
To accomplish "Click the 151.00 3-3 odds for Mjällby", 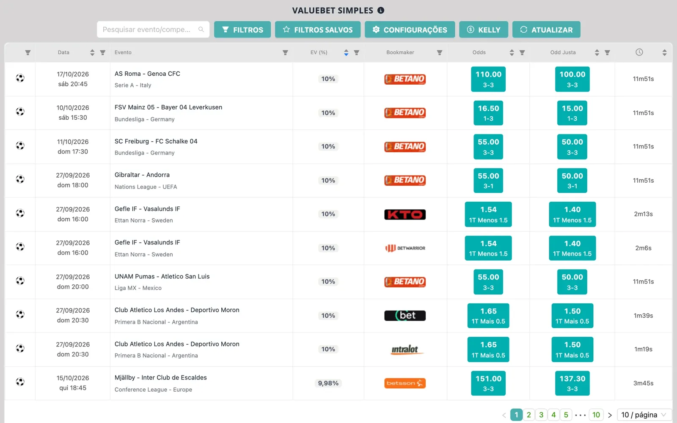I will click(488, 383).
